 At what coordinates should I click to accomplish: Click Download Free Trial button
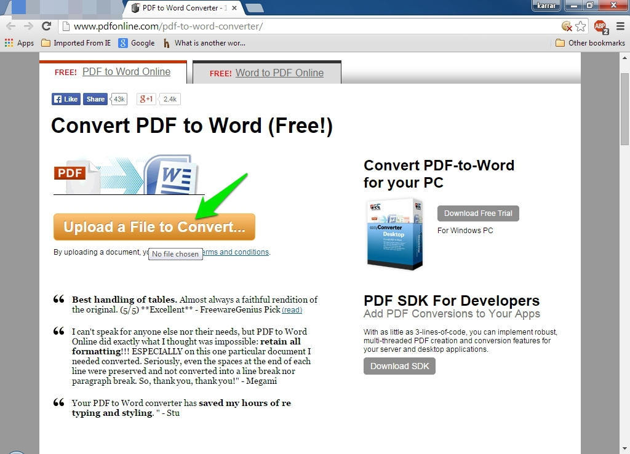[478, 213]
